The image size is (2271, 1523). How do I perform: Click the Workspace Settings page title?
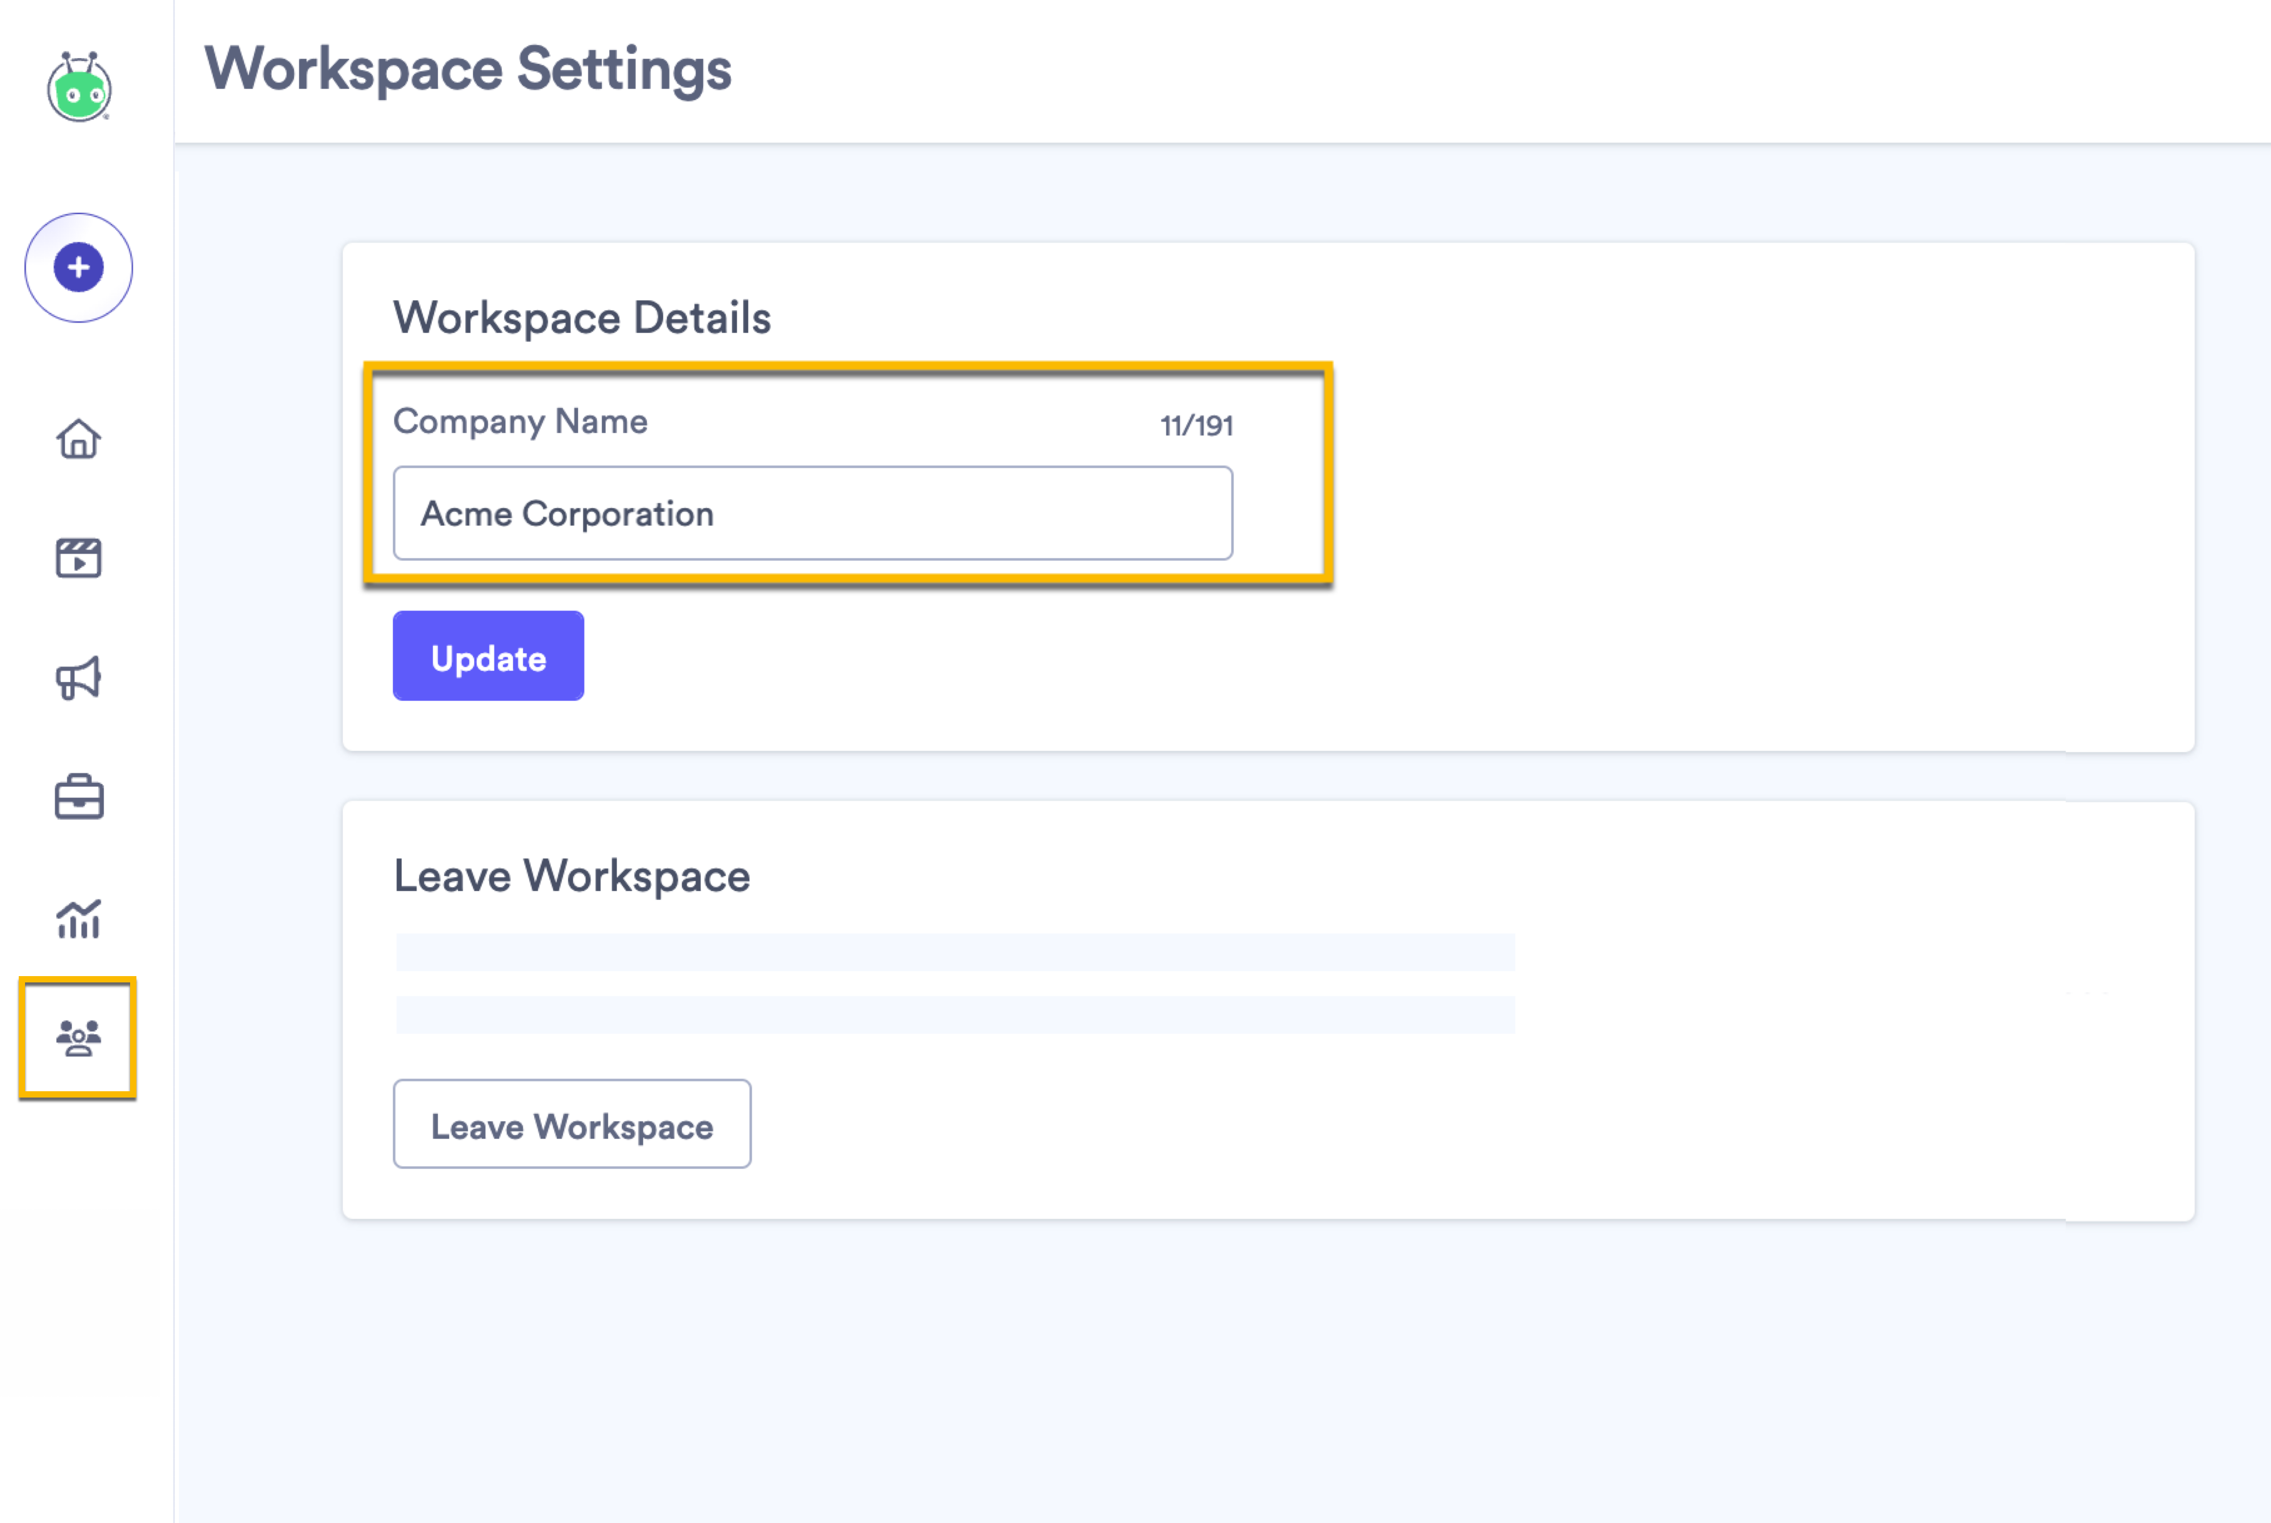(x=469, y=68)
